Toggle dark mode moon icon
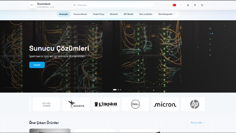 click(x=188, y=5)
